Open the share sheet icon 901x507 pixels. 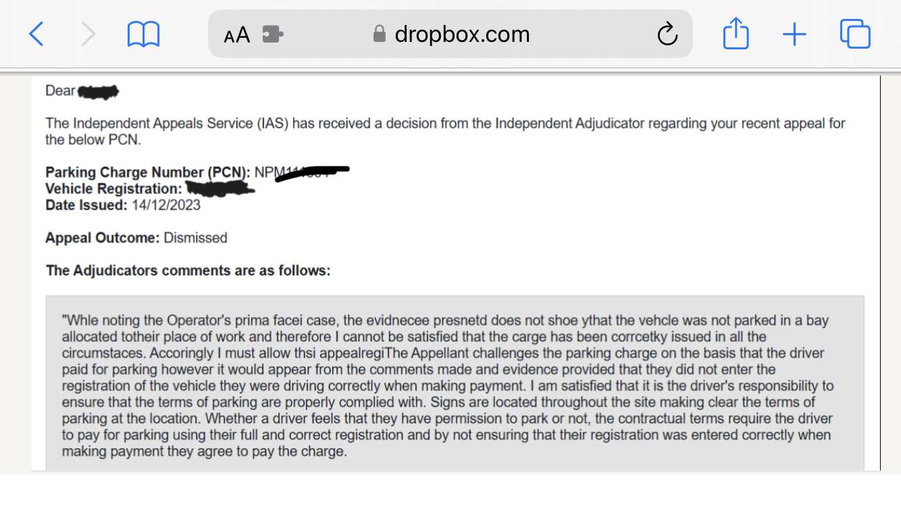coord(736,33)
